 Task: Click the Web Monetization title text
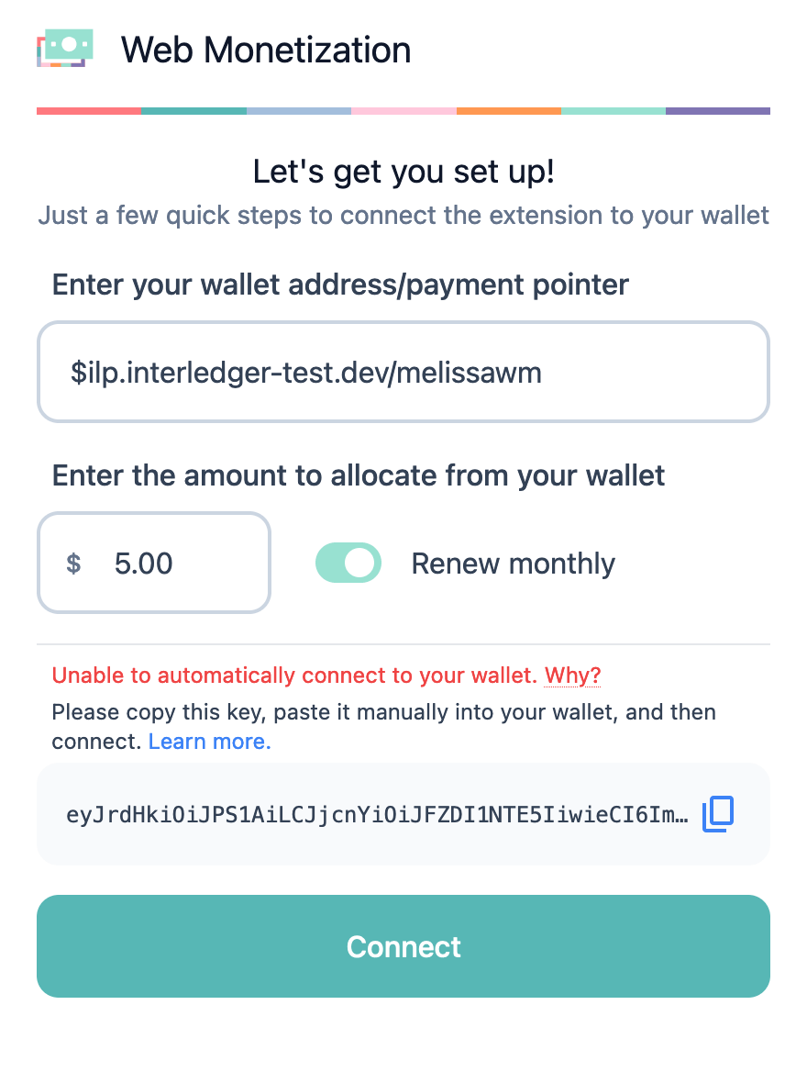[266, 50]
